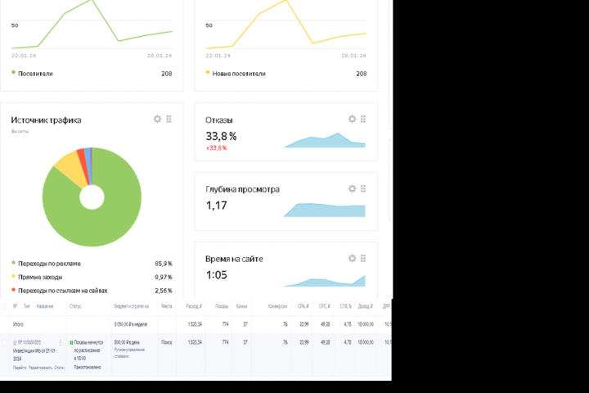Click the Конверсии column header

[277, 306]
